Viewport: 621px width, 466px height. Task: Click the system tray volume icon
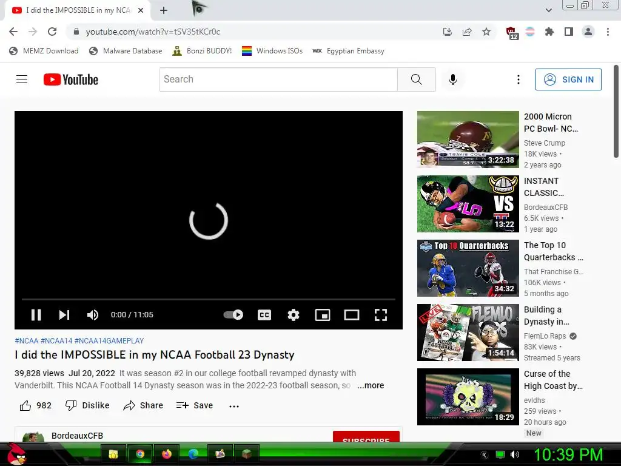[515, 454]
